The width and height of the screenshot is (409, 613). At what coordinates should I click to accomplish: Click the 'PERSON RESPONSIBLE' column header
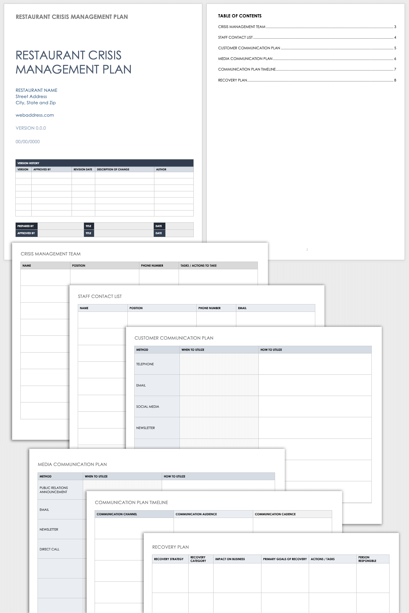(373, 559)
